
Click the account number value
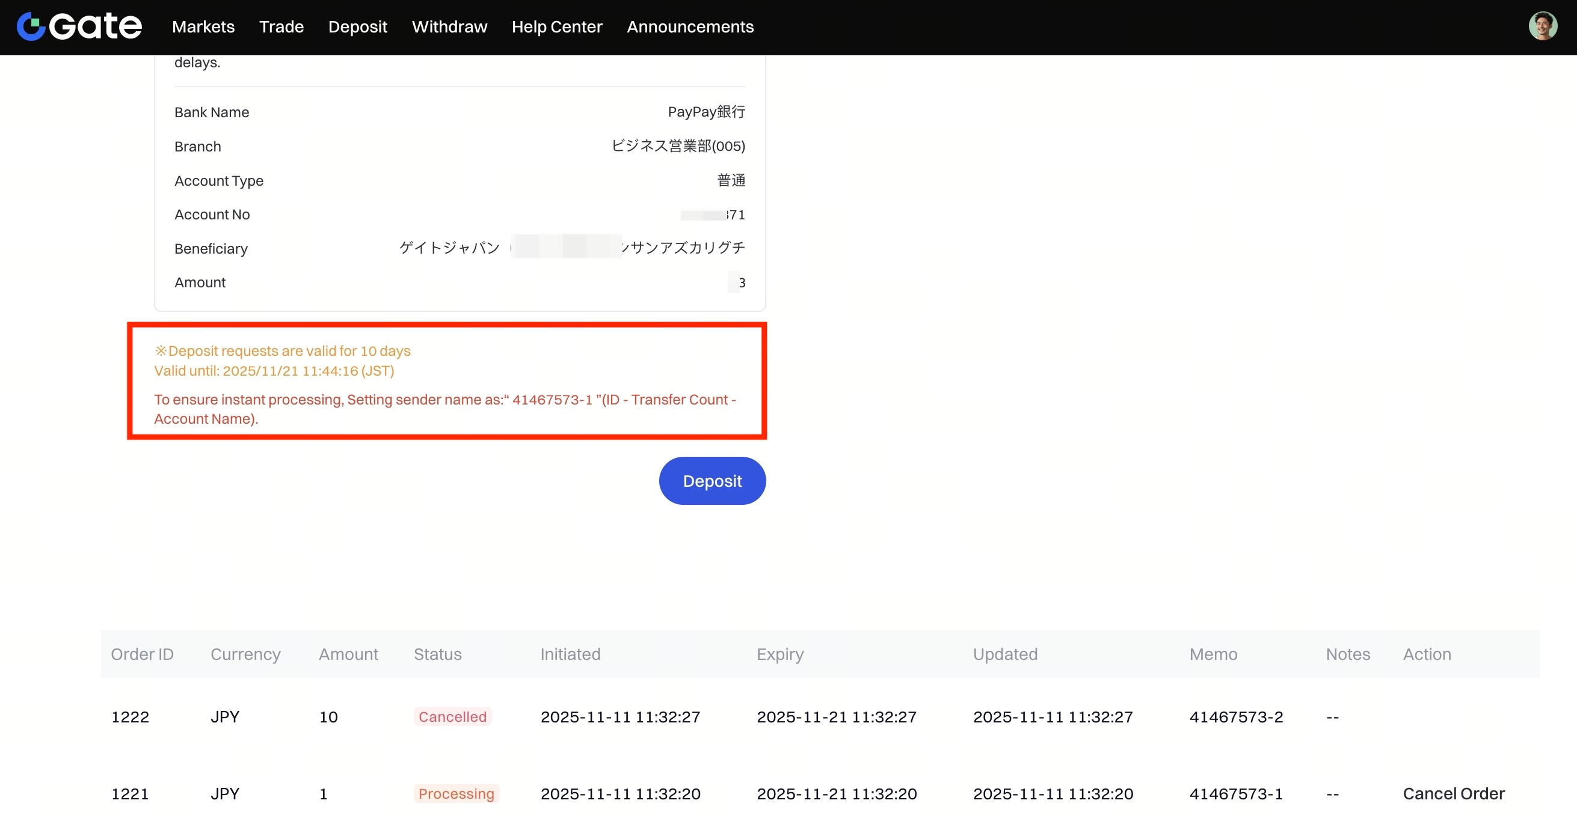pos(714,215)
